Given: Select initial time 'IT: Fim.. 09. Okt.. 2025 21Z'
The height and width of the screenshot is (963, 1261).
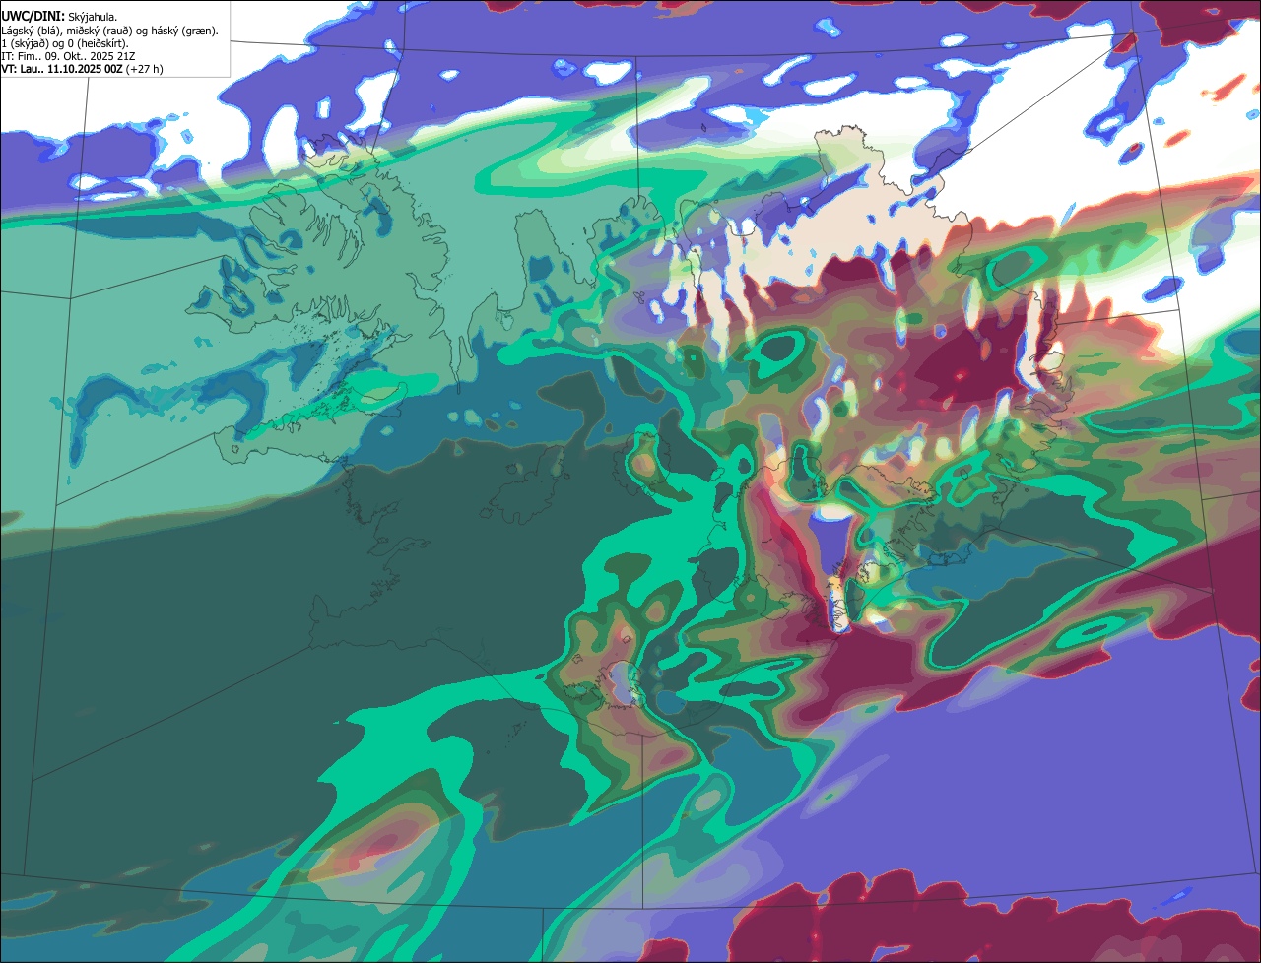Looking at the screenshot, I should pyautogui.click(x=68, y=56).
